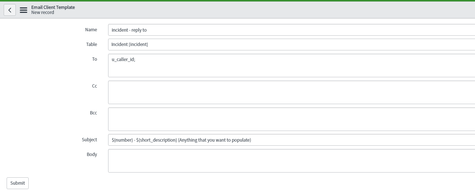Screen dimensions: 475x195
Task: Click the Bcc field label
Action: (93, 113)
